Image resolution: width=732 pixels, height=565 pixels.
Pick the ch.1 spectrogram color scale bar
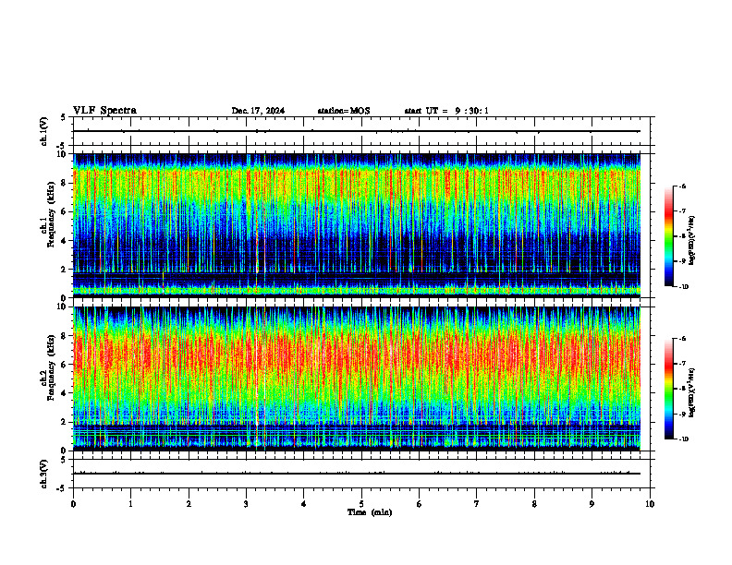tap(668, 236)
